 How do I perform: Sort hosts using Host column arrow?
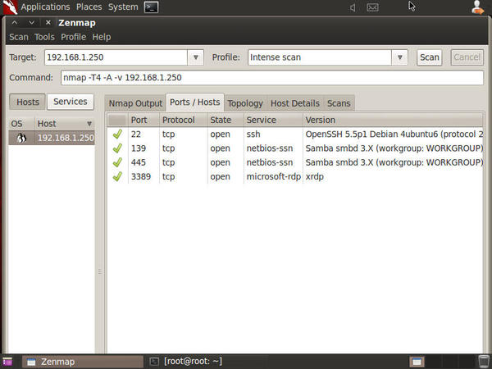click(x=89, y=124)
